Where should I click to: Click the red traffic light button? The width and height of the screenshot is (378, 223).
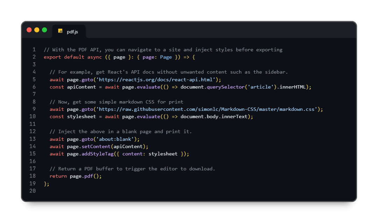[29, 30]
